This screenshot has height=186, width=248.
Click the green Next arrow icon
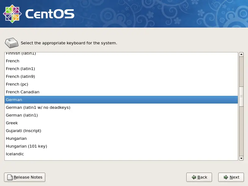[x=226, y=177]
